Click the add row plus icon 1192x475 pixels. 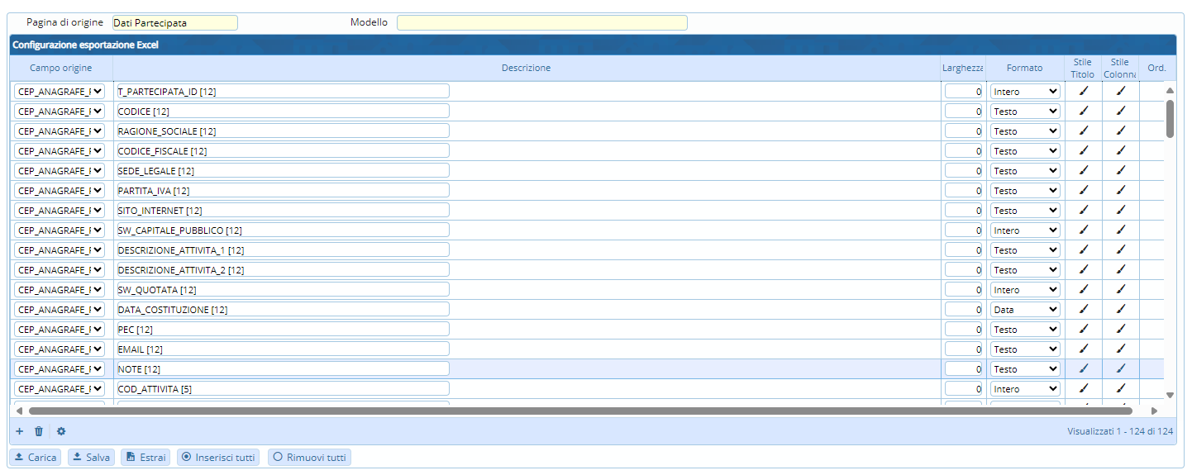click(19, 431)
